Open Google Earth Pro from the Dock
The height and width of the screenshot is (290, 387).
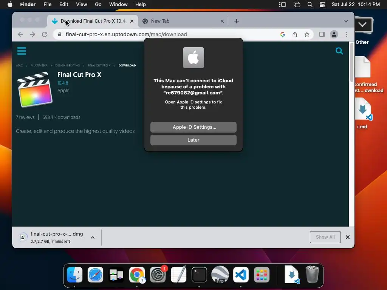pyautogui.click(x=220, y=275)
